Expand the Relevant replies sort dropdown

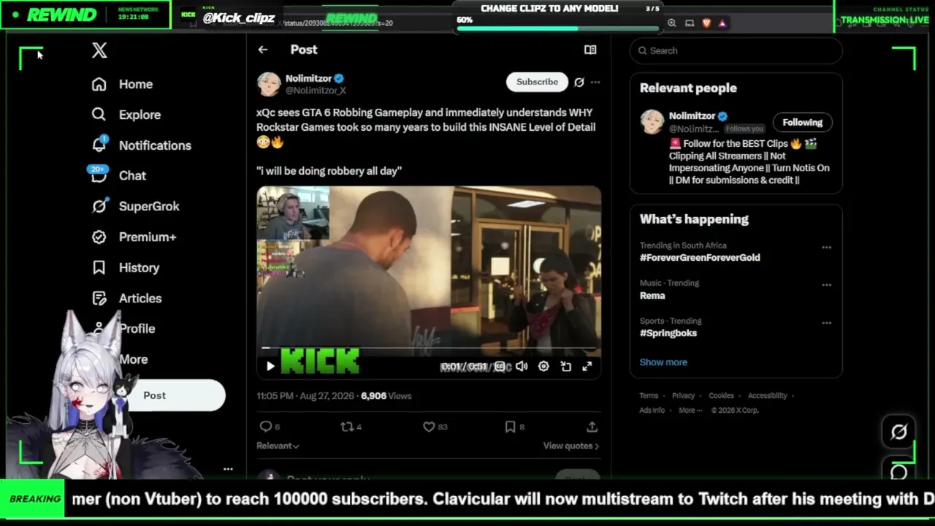click(x=278, y=446)
